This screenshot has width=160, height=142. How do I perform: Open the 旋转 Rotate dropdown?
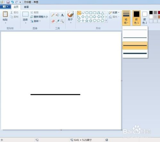(36, 21)
